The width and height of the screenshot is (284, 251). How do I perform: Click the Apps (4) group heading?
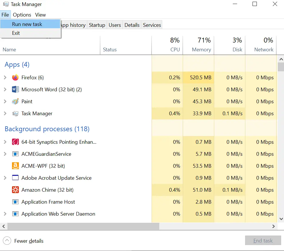pyautogui.click(x=17, y=64)
